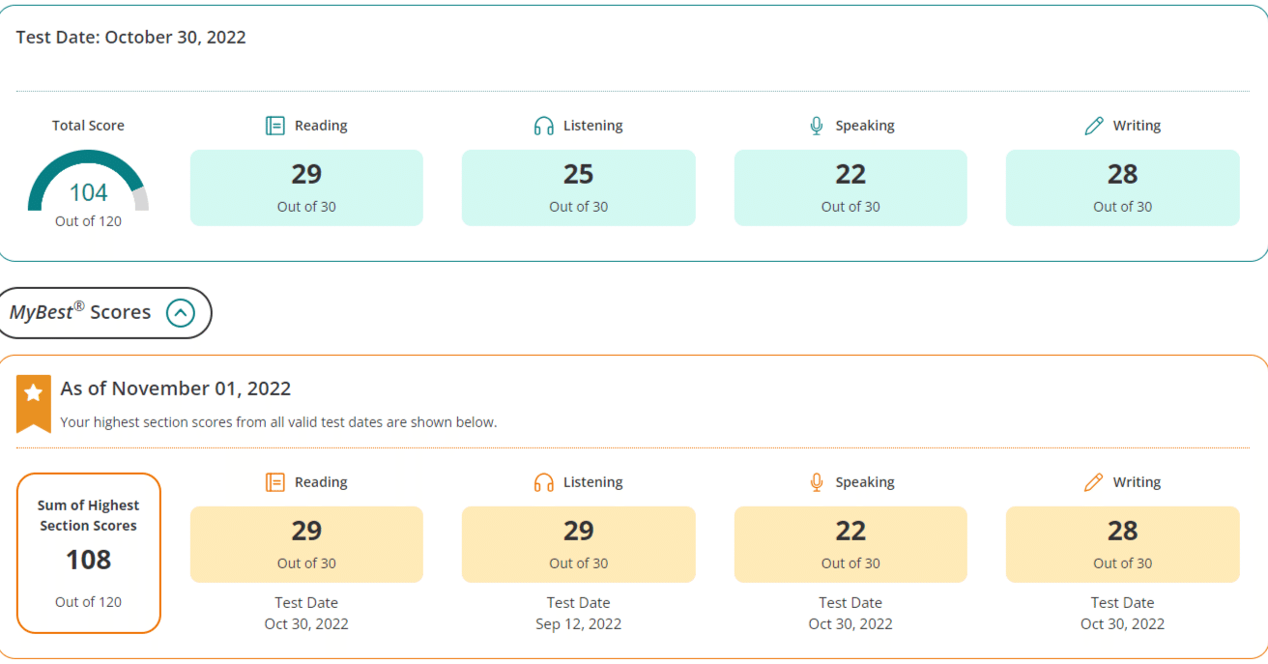Click the orange star bookmark icon
The height and width of the screenshot is (664, 1268).
pos(34,403)
